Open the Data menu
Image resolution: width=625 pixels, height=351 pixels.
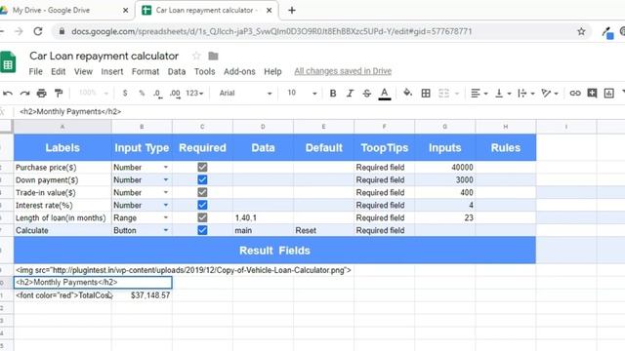177,71
